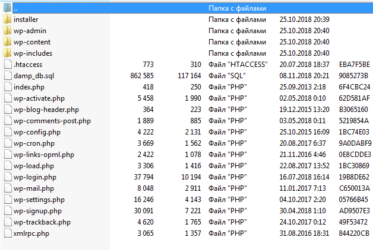Click the wp-comments-post.php file icon
The image size is (373, 250).
(x=8, y=121)
